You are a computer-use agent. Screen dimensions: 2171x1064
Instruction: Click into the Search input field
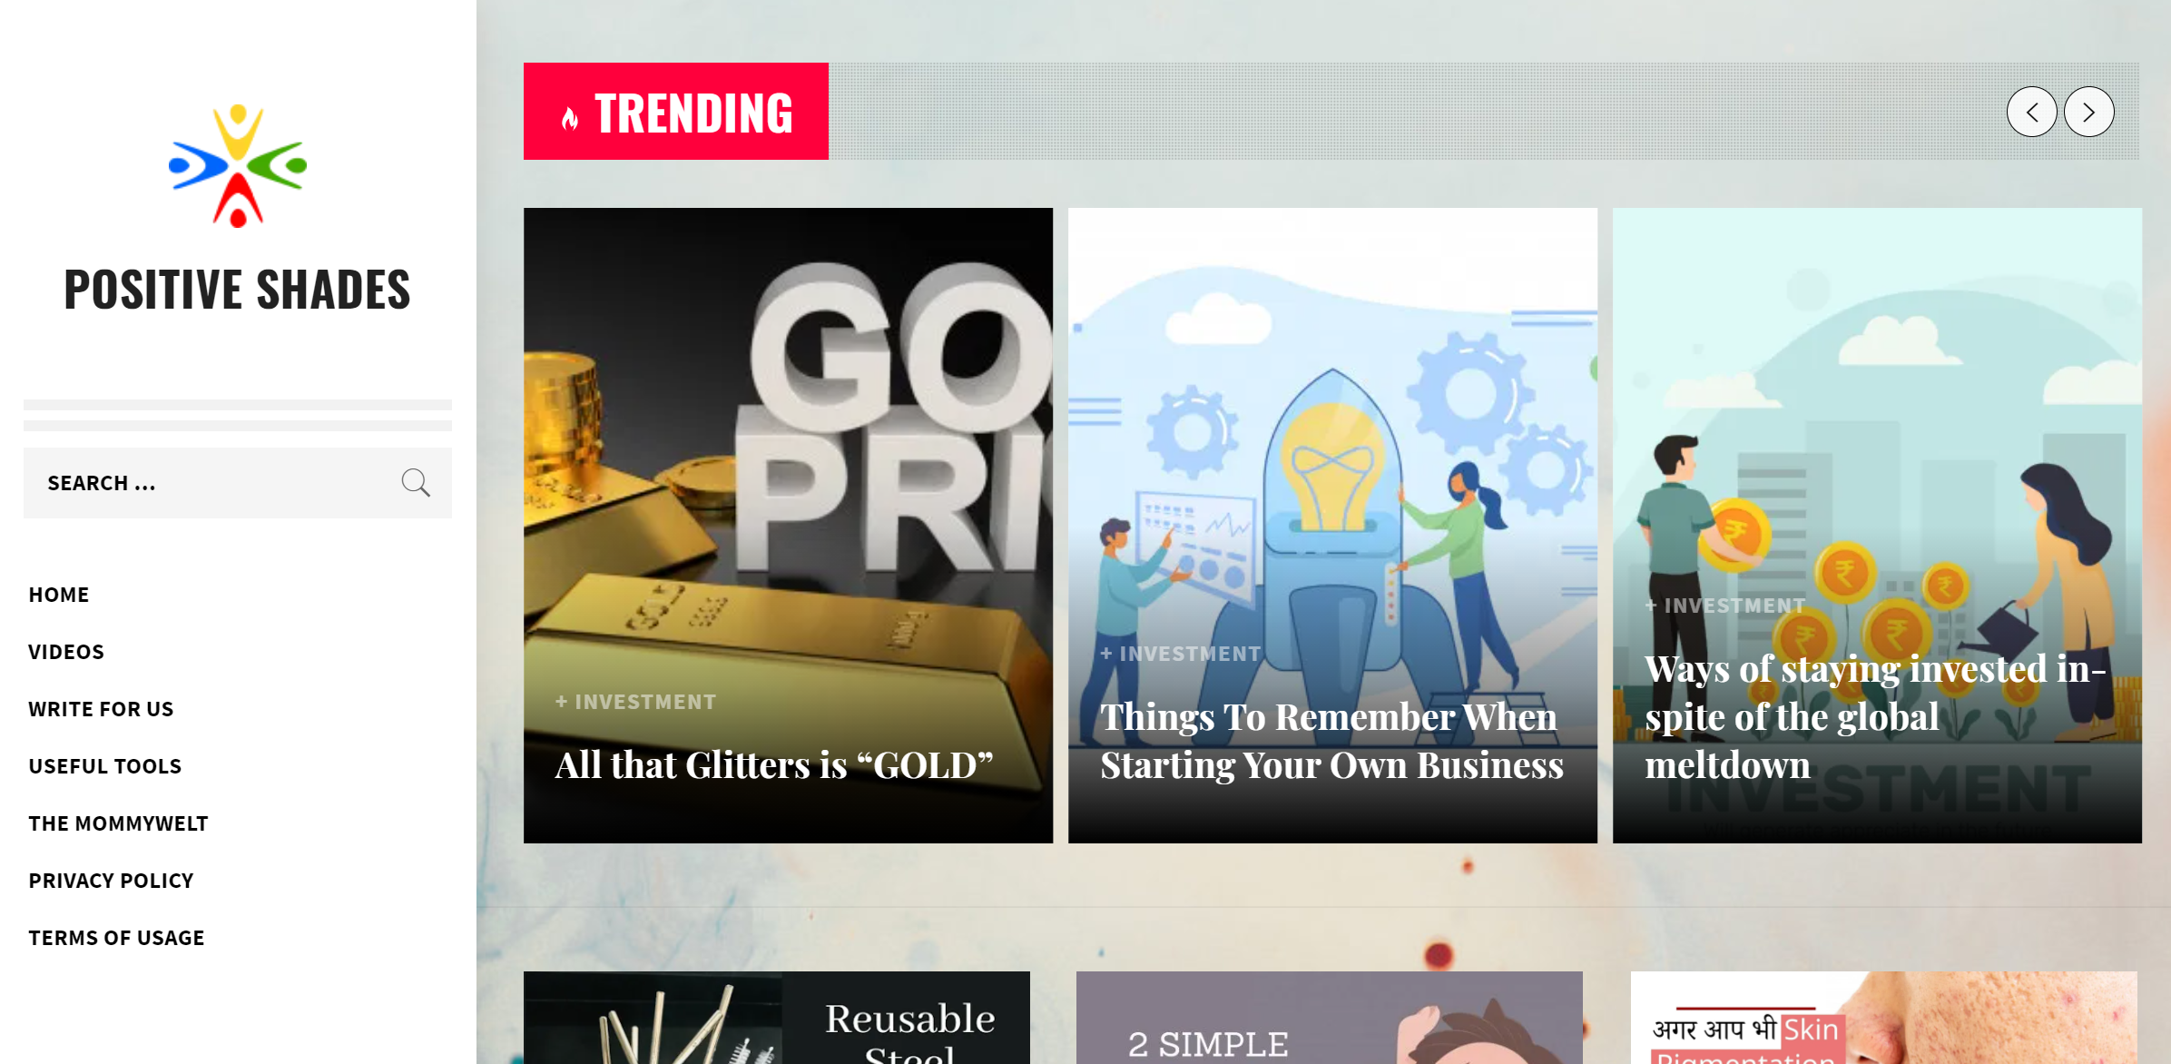211,483
